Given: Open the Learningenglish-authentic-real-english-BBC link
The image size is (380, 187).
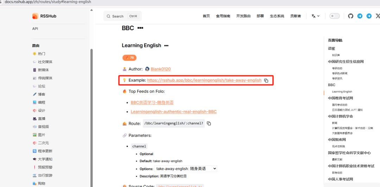Looking at the screenshot, I should coord(173,112).
